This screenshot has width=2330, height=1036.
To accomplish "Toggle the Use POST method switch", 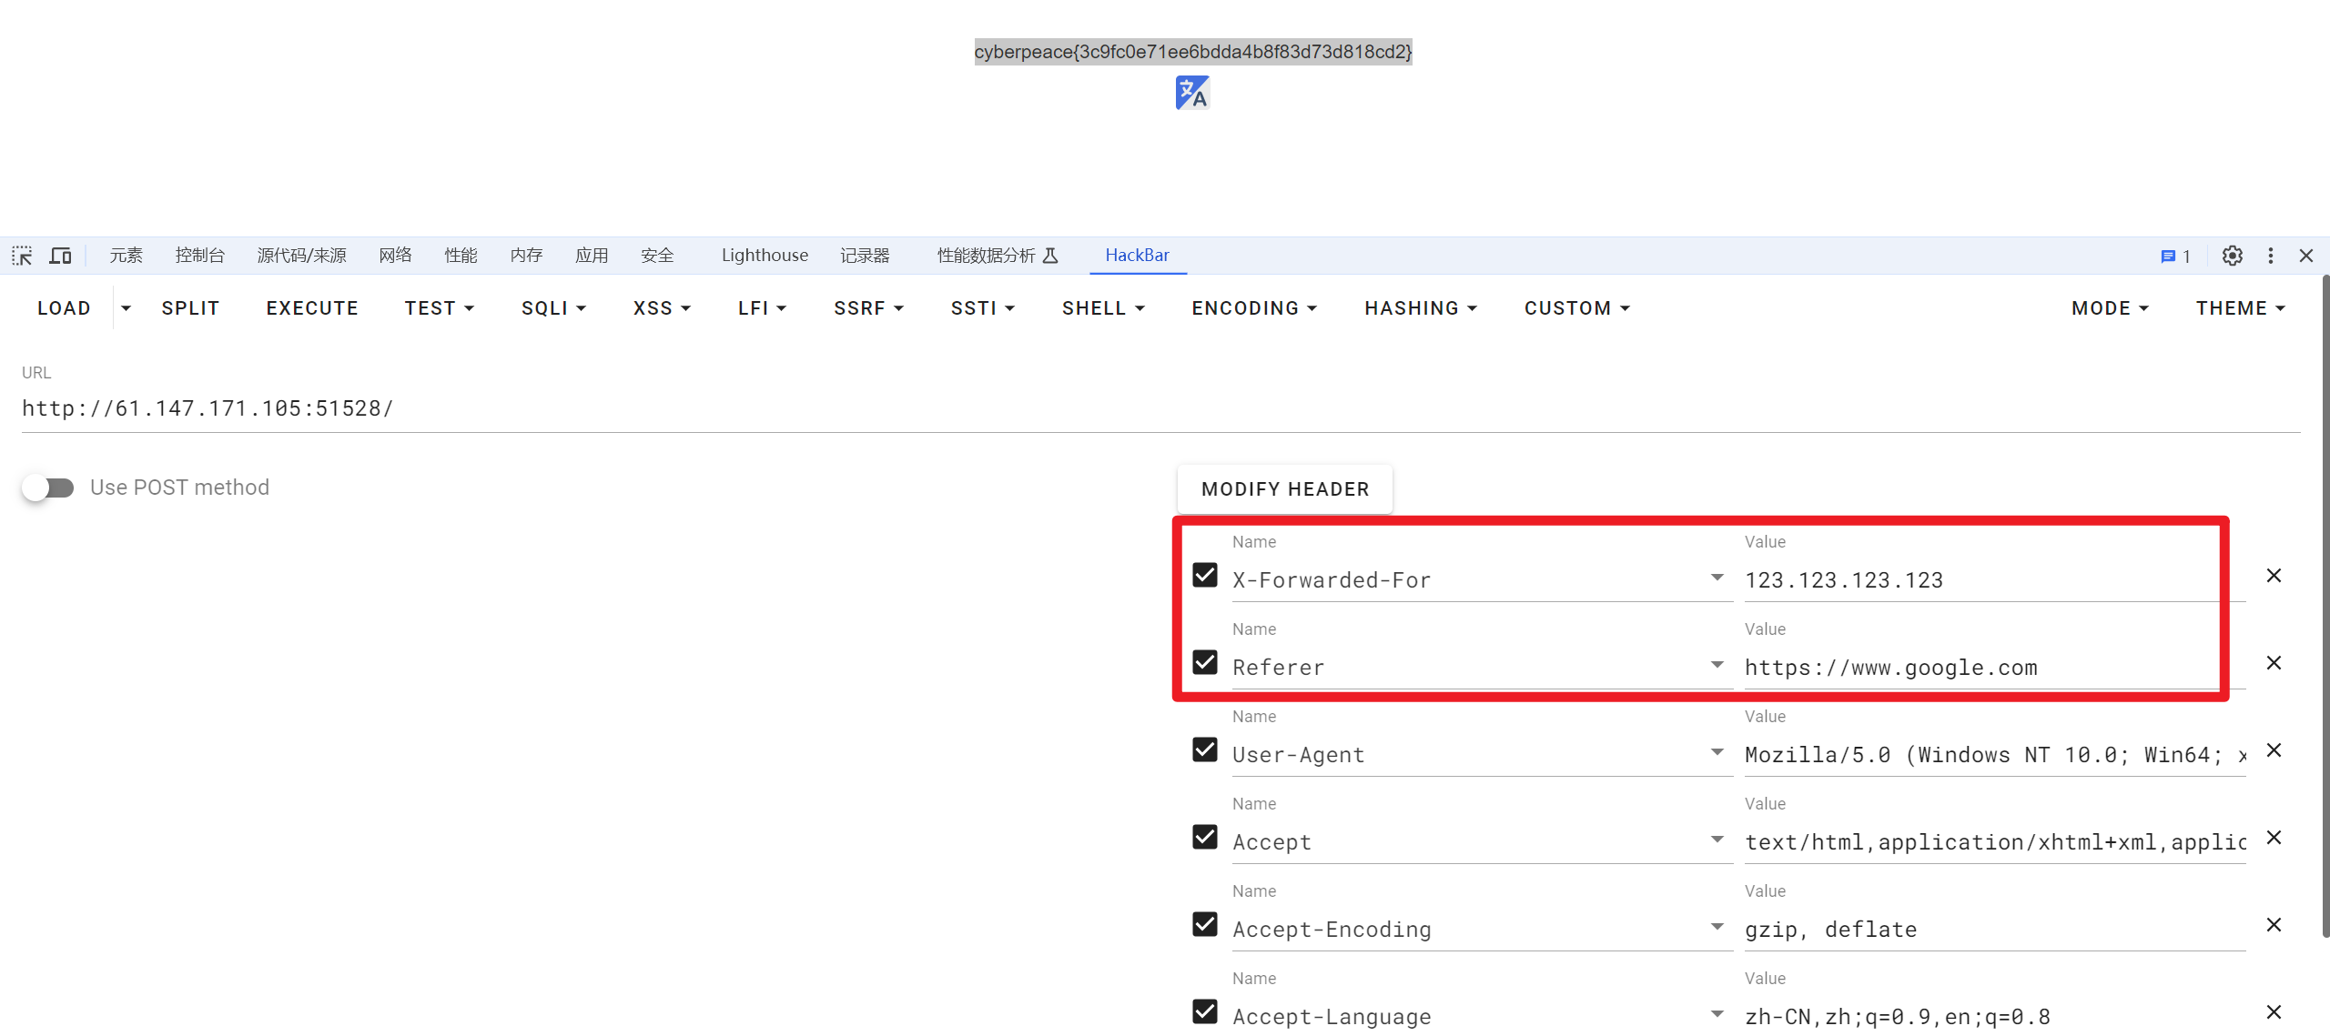I will (45, 487).
